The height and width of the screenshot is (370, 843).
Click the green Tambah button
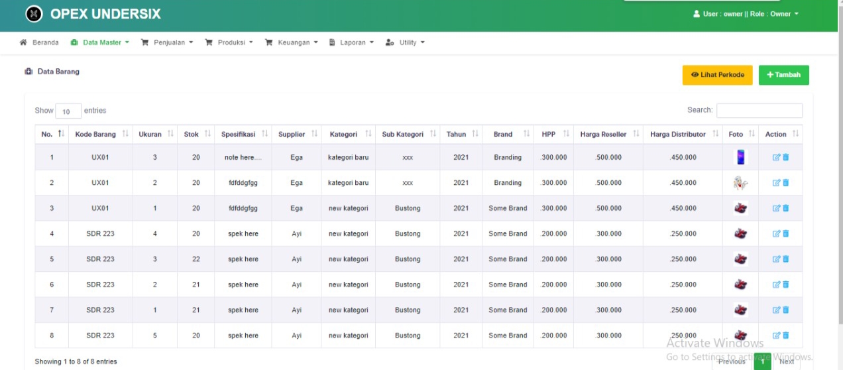pos(783,75)
